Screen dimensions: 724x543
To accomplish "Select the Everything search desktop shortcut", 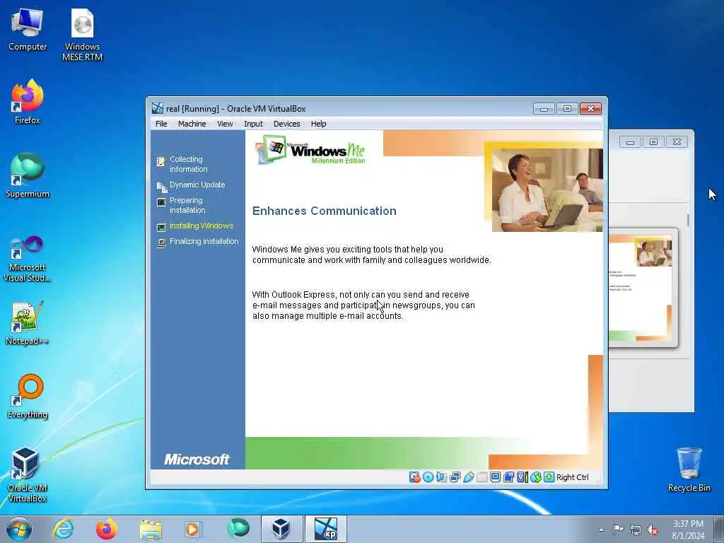I will [x=28, y=396].
